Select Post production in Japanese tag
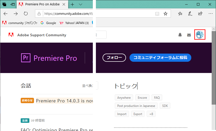 [136, 106]
